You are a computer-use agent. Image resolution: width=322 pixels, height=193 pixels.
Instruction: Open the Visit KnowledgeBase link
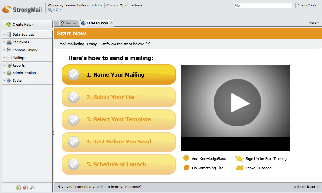pyautogui.click(x=209, y=159)
